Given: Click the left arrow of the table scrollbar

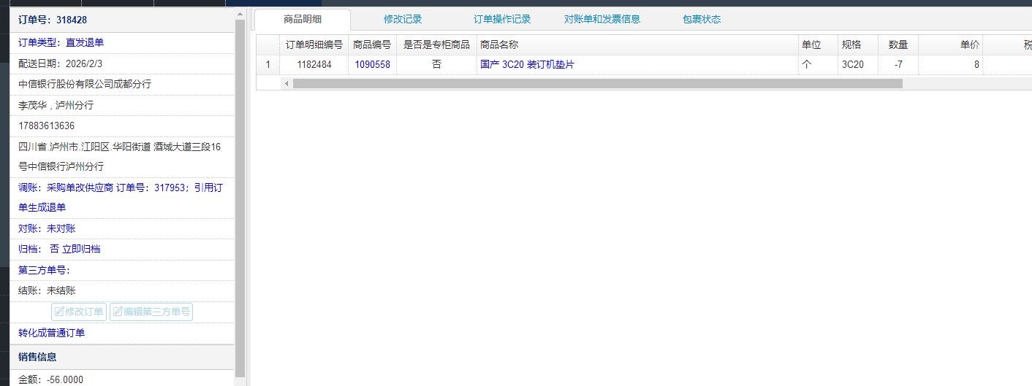Looking at the screenshot, I should (x=287, y=84).
